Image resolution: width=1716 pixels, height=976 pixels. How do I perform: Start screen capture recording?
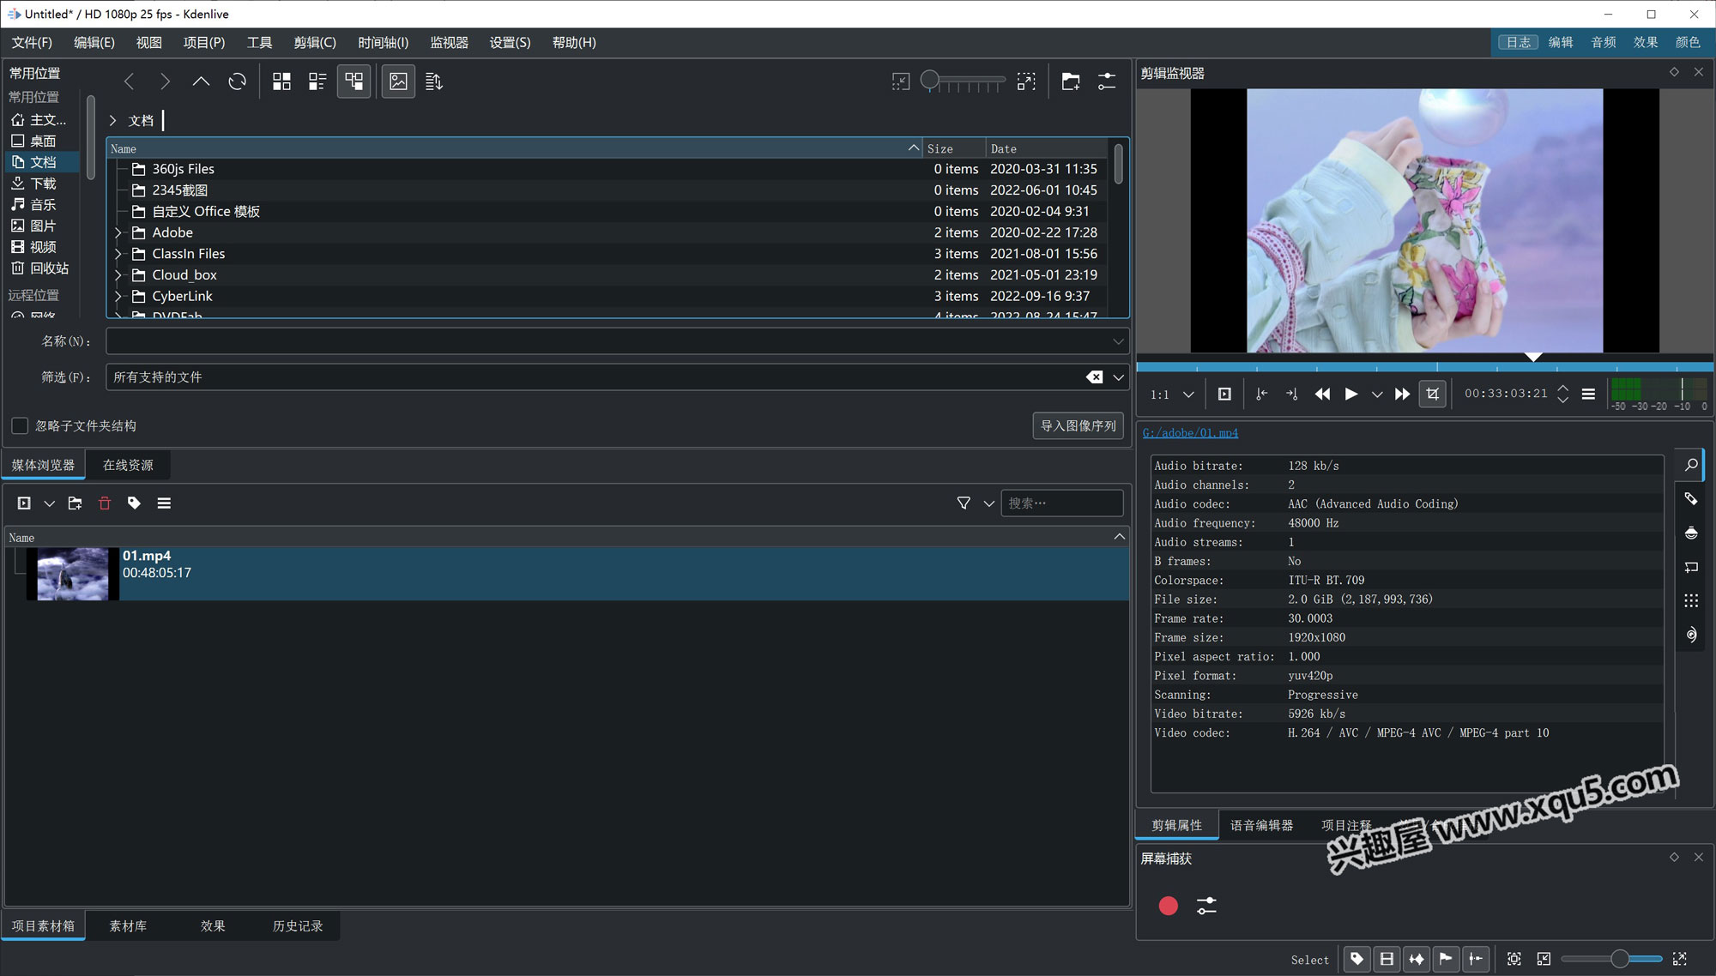point(1168,906)
